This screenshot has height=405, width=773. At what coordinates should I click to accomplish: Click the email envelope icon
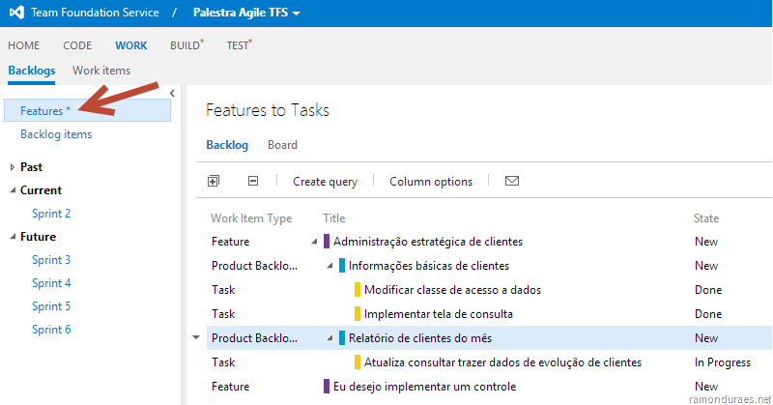[512, 181]
